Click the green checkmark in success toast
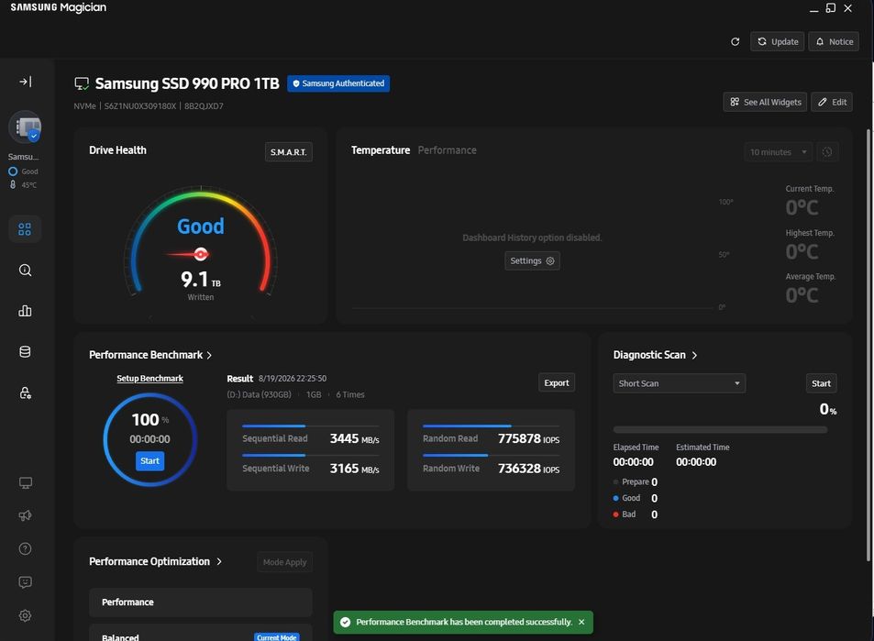This screenshot has height=641, width=874. tap(345, 622)
